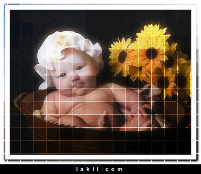Click the lakii.com watermark text
The image size is (201, 174).
click(x=99, y=169)
